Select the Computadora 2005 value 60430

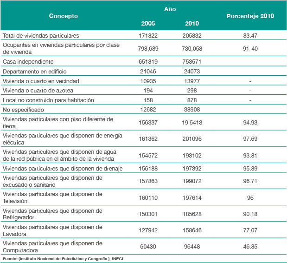coord(148,247)
